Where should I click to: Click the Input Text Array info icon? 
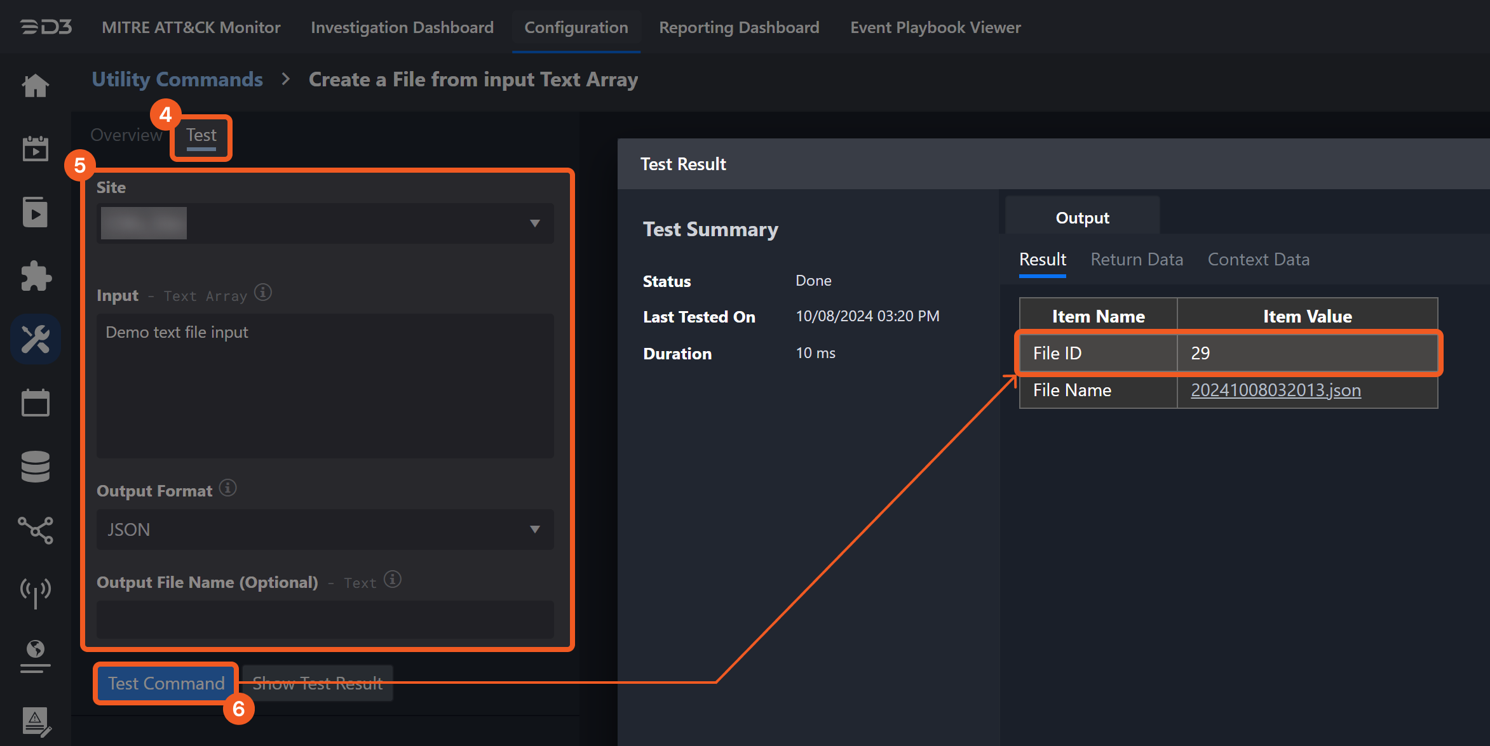pos(263,293)
